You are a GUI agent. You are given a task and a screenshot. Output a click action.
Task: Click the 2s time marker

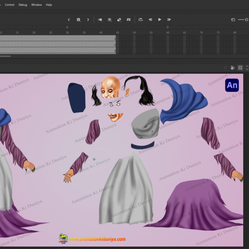(x=168, y=27)
